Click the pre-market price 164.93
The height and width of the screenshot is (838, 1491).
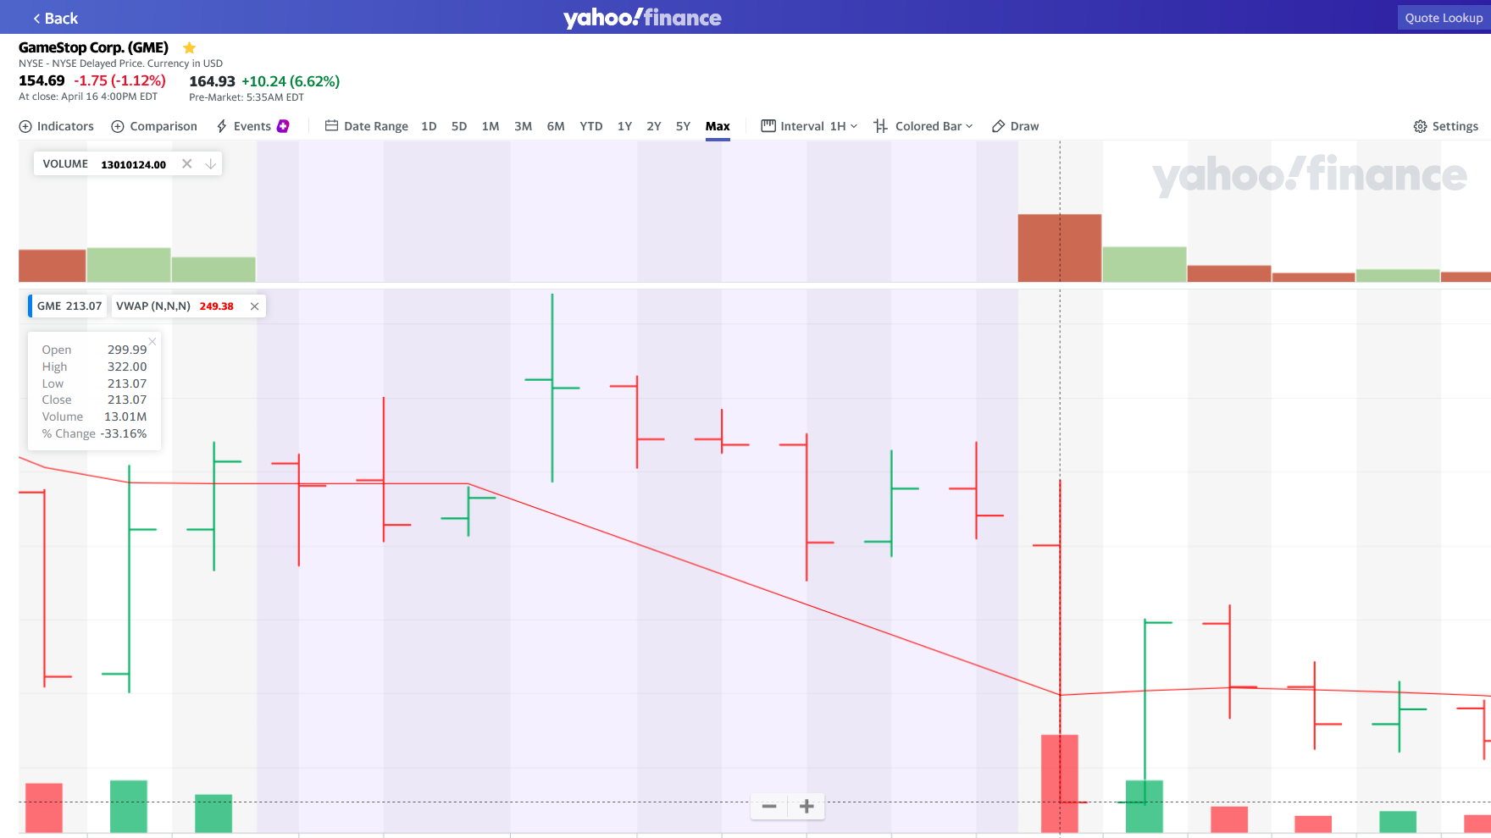pyautogui.click(x=212, y=81)
